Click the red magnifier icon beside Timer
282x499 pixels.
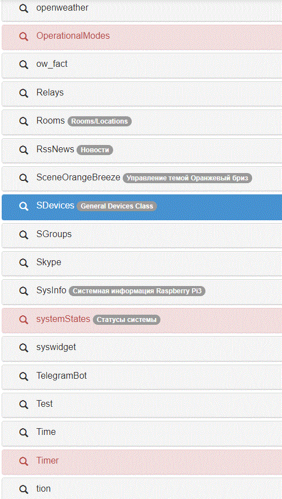(24, 461)
